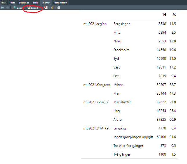This screenshot has height=164, width=187.
Task: Switch to the Plots tab
Action: tap(12, 3)
